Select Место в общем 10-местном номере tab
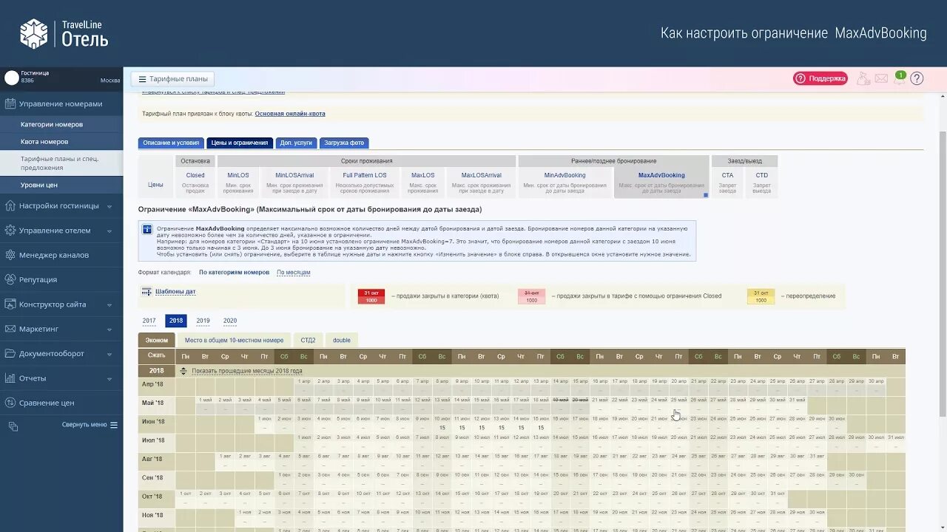This screenshot has width=947, height=532. (234, 341)
